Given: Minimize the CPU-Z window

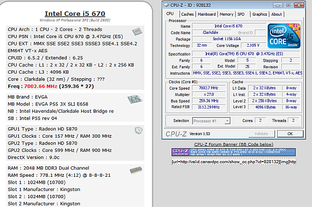Looking at the screenshot, I should click(278, 5).
